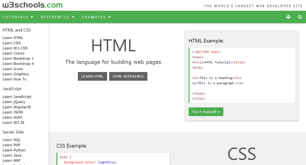Image resolution: width=306 pixels, height=165 pixels.
Task: Open Learn JavaScript link
Action: (17, 97)
